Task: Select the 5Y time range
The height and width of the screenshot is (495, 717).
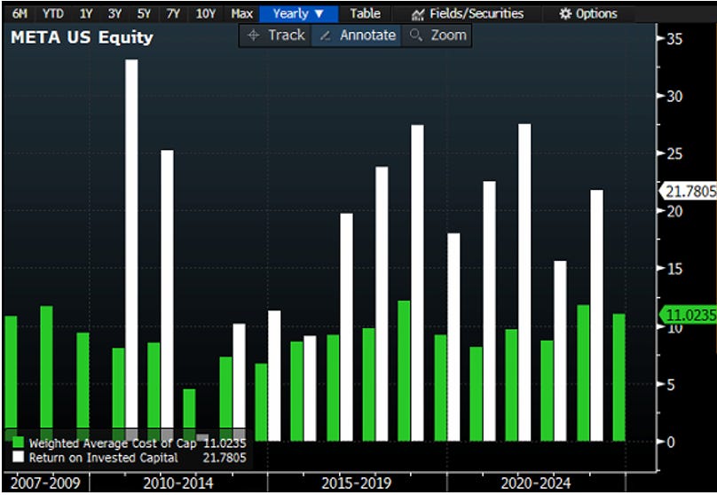Action: (x=144, y=13)
